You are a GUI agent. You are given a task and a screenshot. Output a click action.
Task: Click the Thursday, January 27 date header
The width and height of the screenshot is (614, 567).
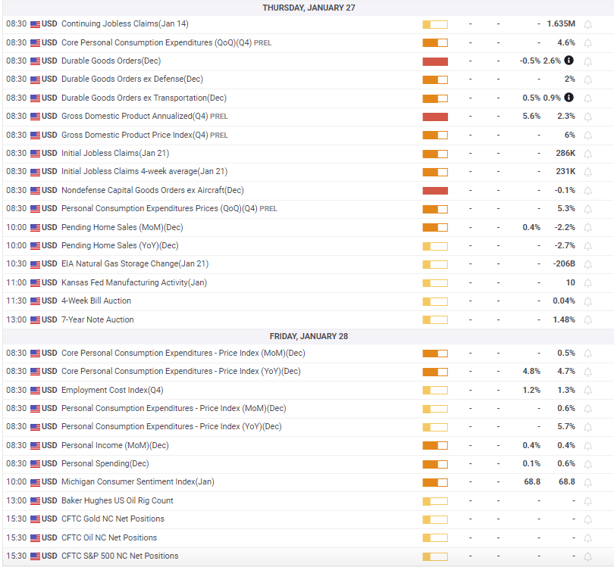coord(309,8)
